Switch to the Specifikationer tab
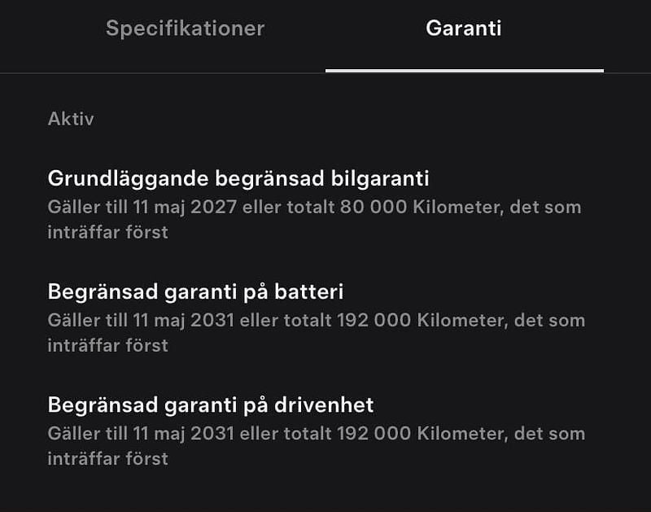 [185, 28]
